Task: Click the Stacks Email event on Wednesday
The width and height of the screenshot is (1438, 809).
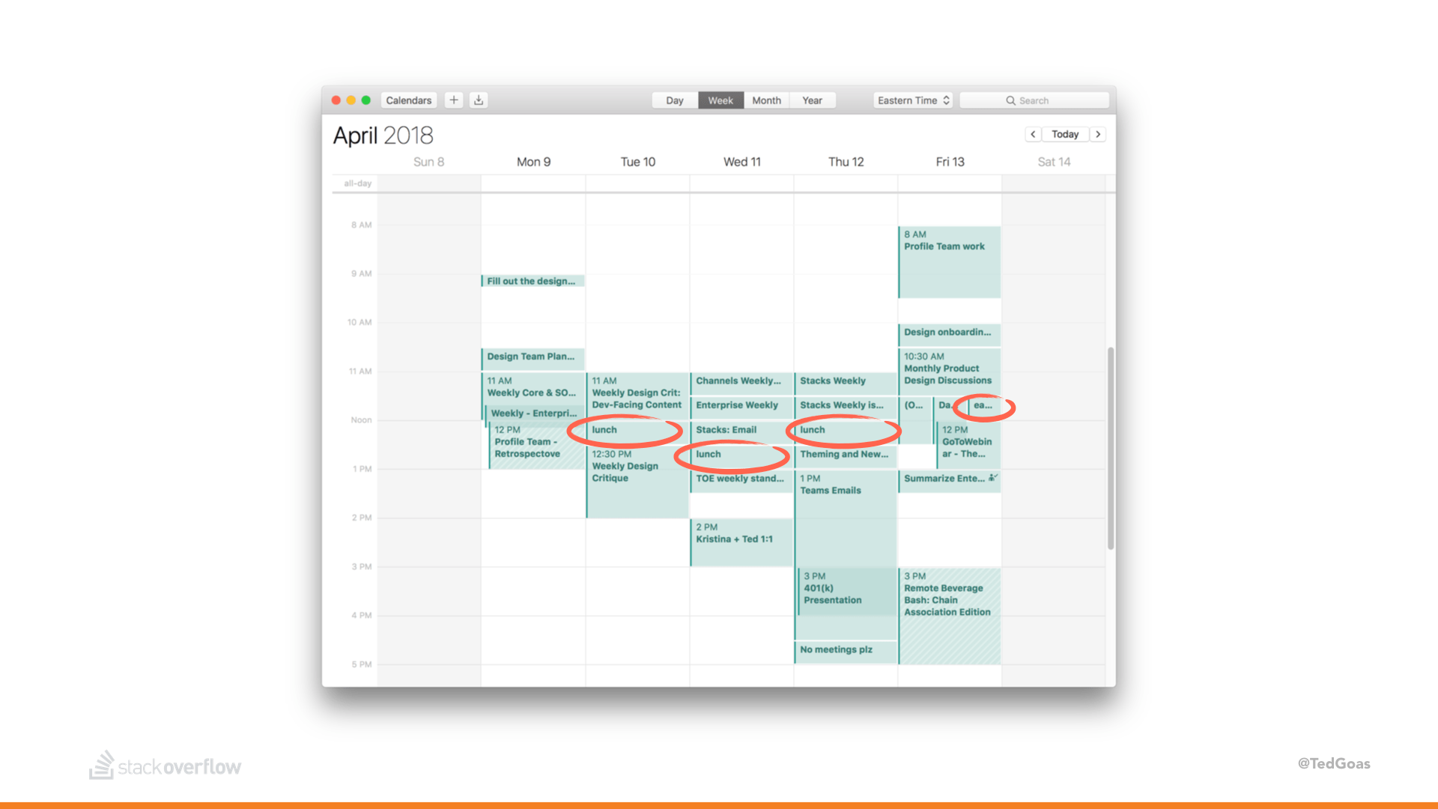Action: click(x=740, y=430)
